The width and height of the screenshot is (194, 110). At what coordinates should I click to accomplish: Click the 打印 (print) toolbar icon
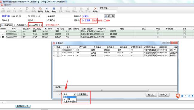tap(81, 10)
